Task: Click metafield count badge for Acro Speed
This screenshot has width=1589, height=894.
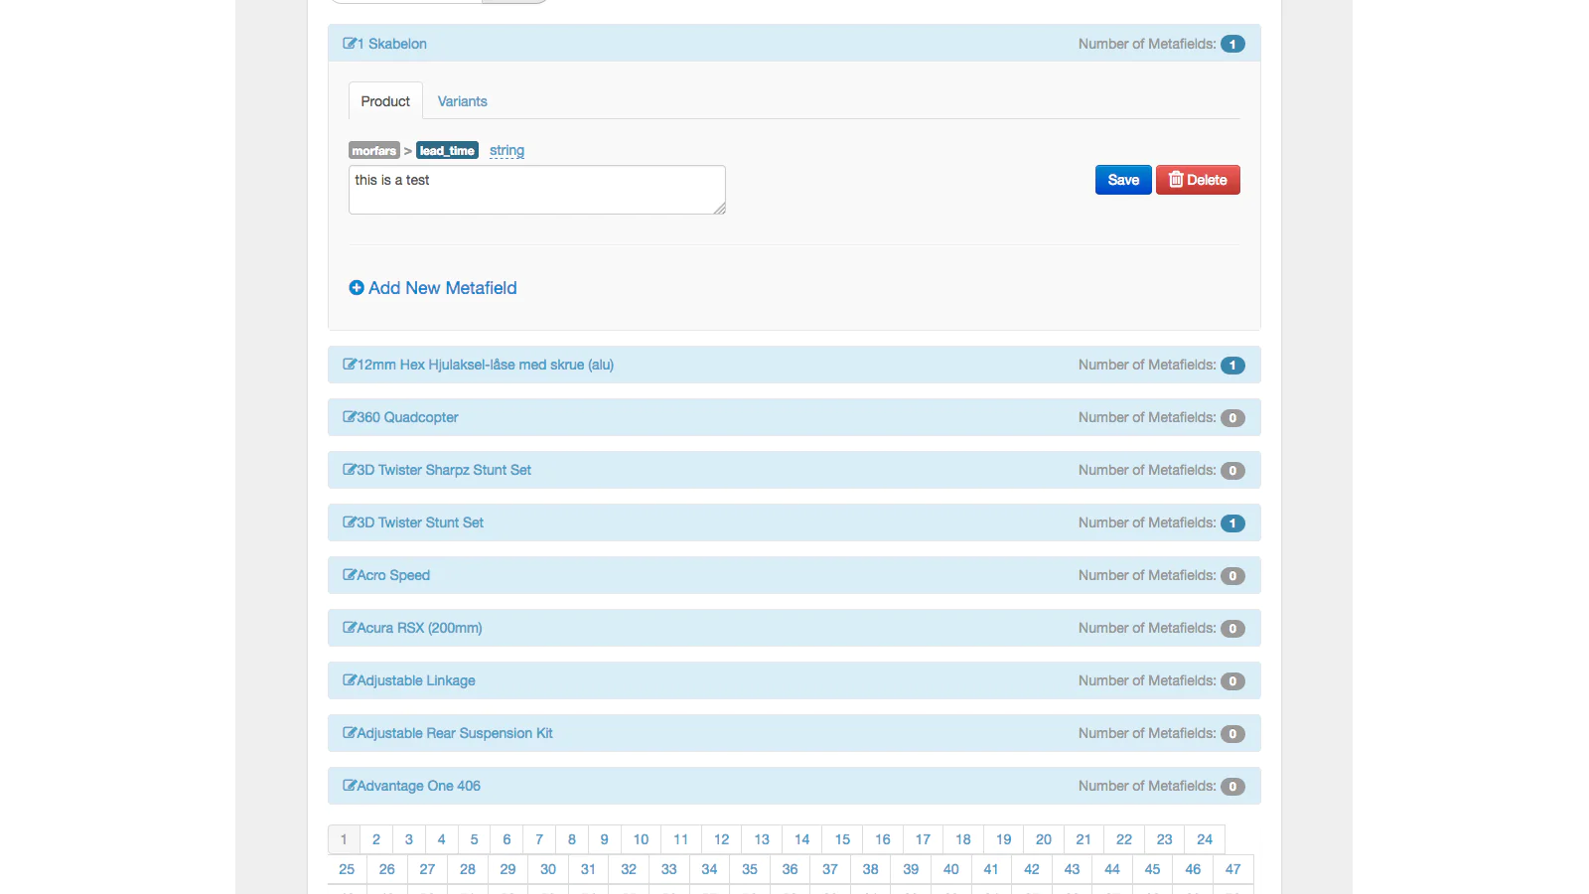Action: coord(1232,575)
